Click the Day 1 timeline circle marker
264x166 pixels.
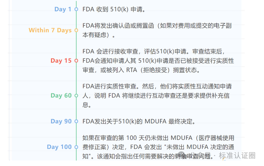(x=76, y=9)
